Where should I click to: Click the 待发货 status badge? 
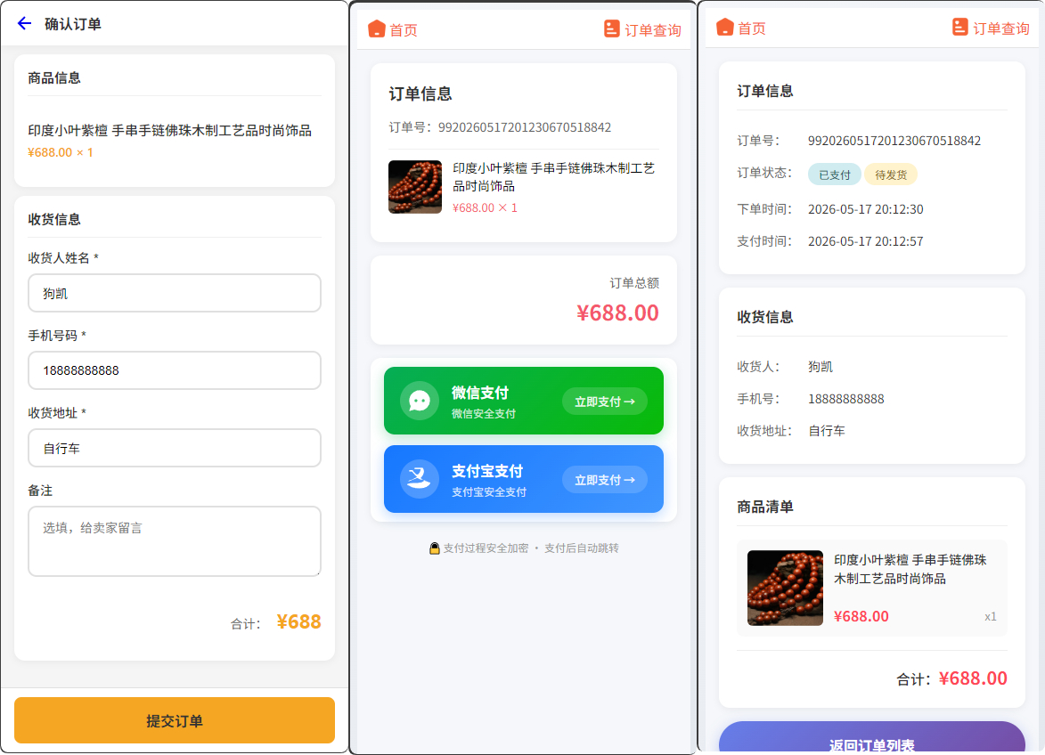click(x=891, y=175)
